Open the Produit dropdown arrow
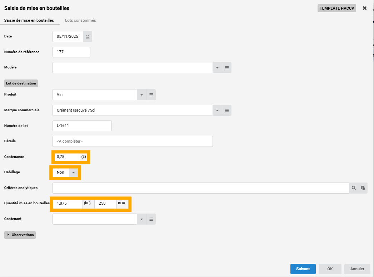This screenshot has width=374, height=277. (141, 95)
